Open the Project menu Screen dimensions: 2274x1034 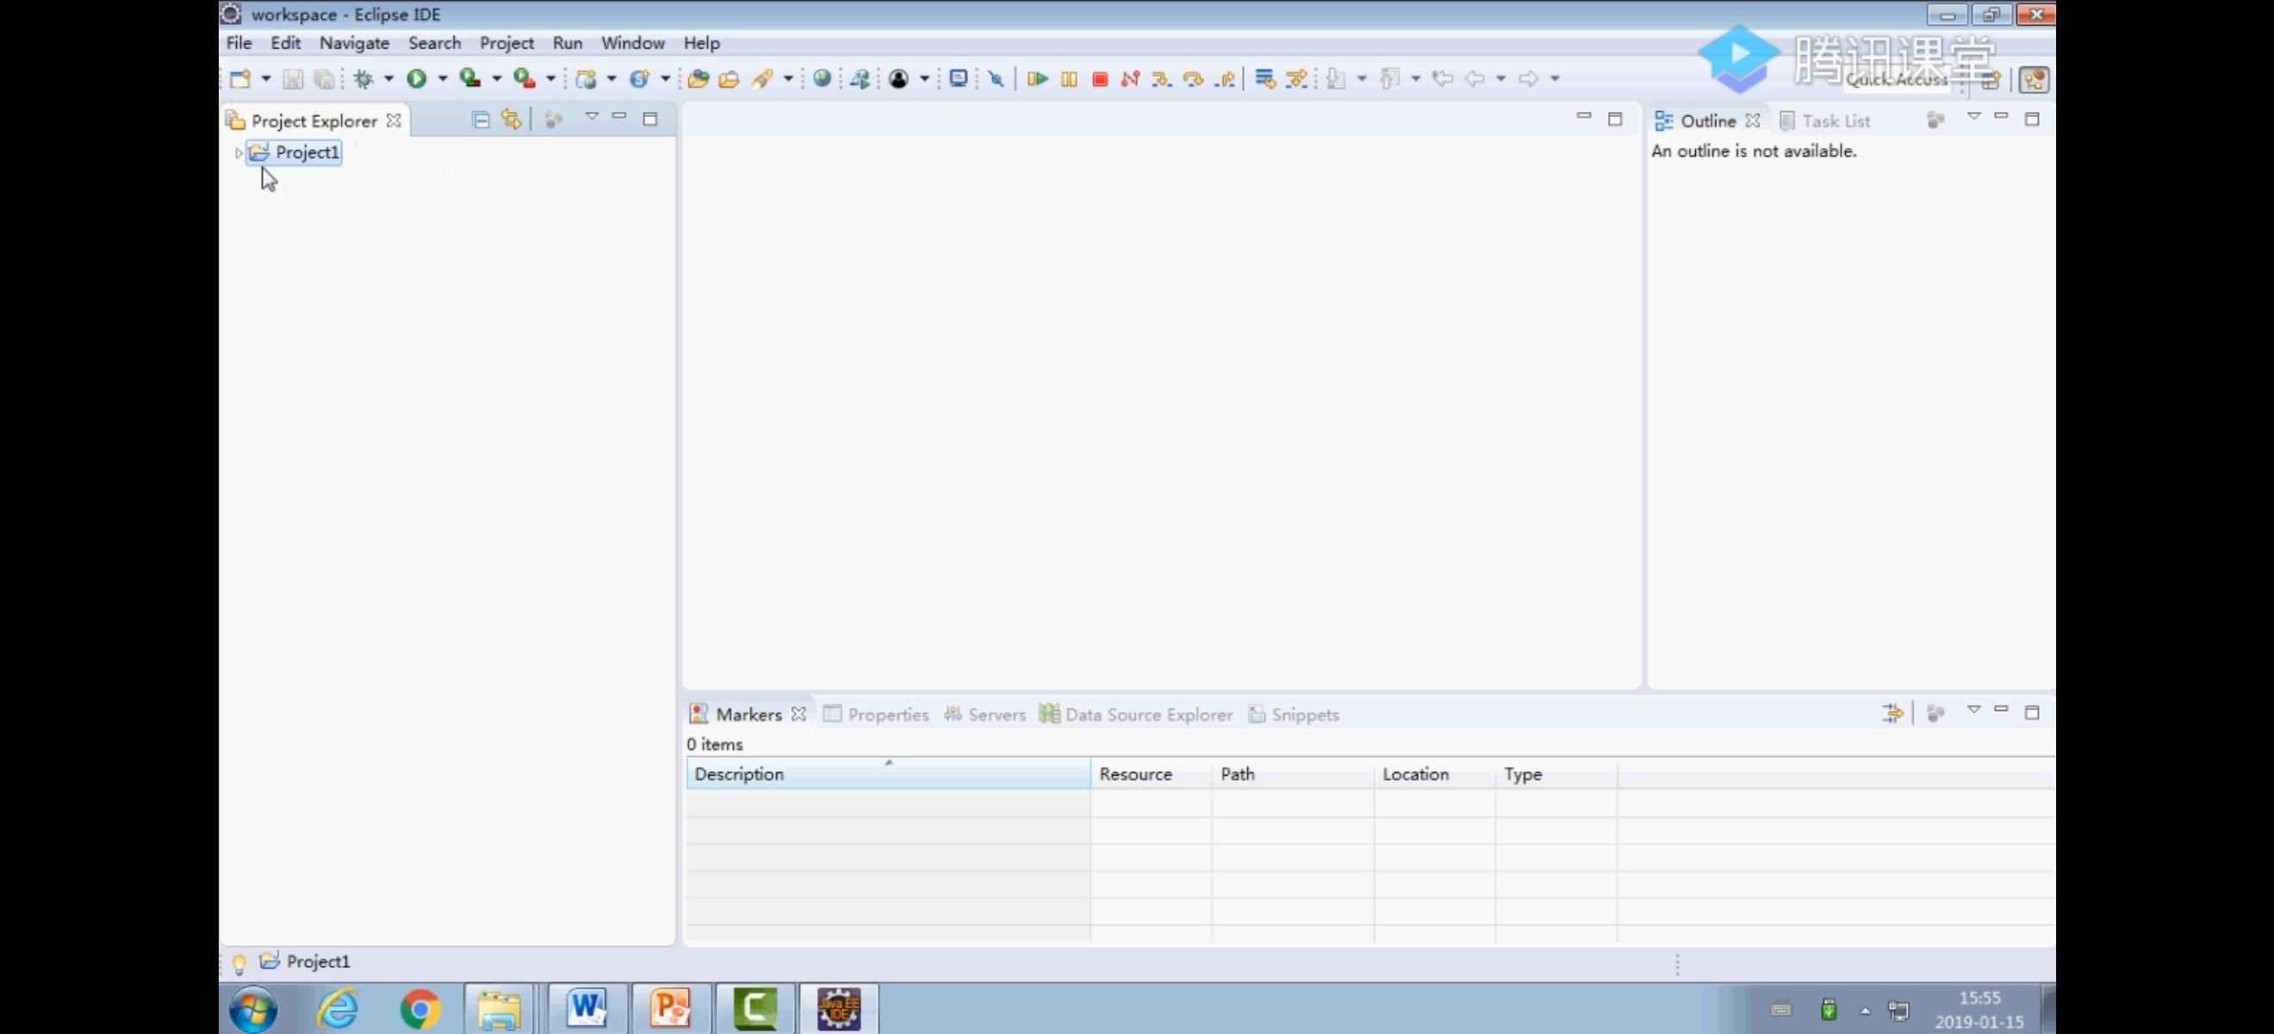click(x=506, y=42)
